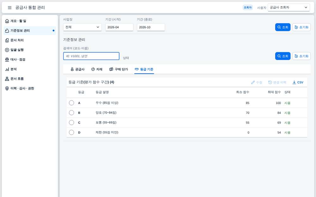Click the 조회자 role badge in the header
This screenshot has height=197, width=316.
click(248, 8)
